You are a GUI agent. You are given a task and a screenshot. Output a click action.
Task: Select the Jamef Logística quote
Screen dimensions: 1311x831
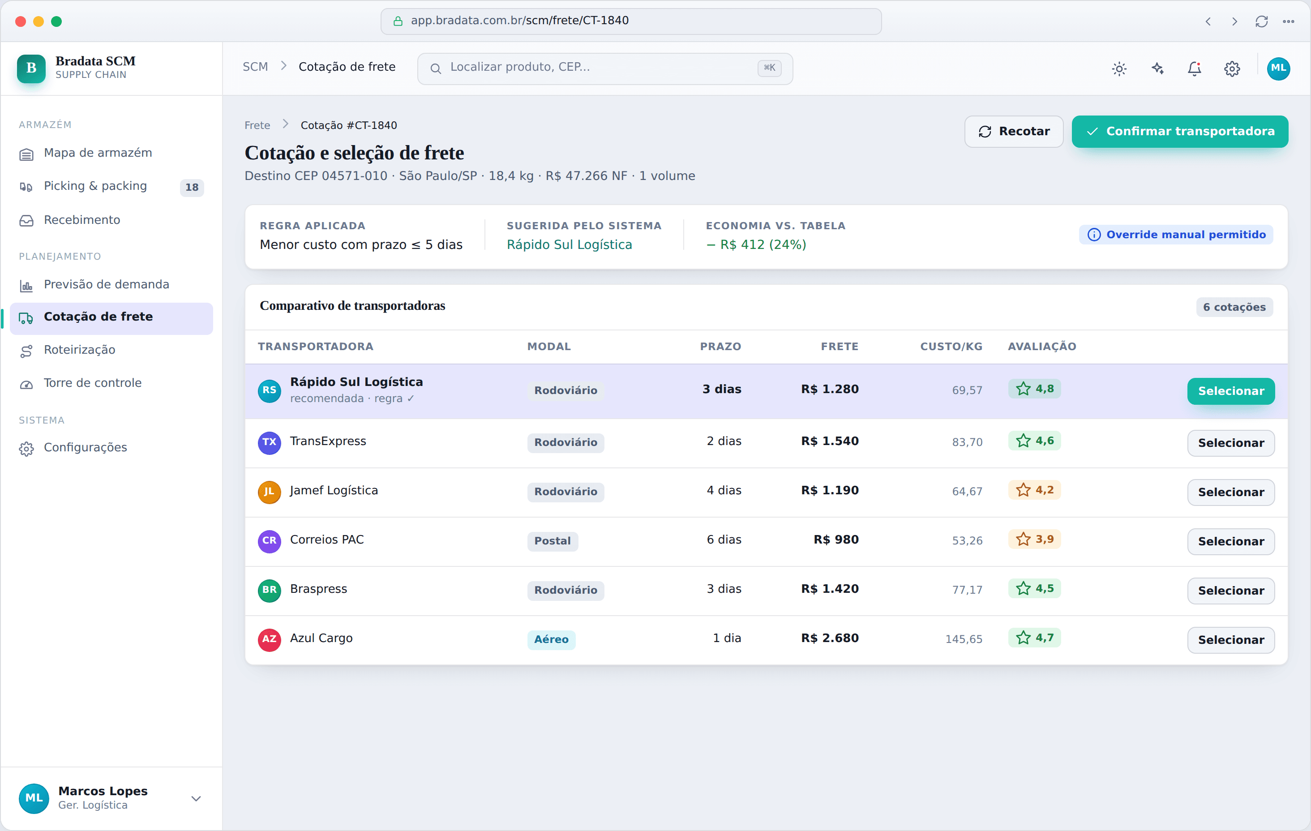click(1230, 492)
